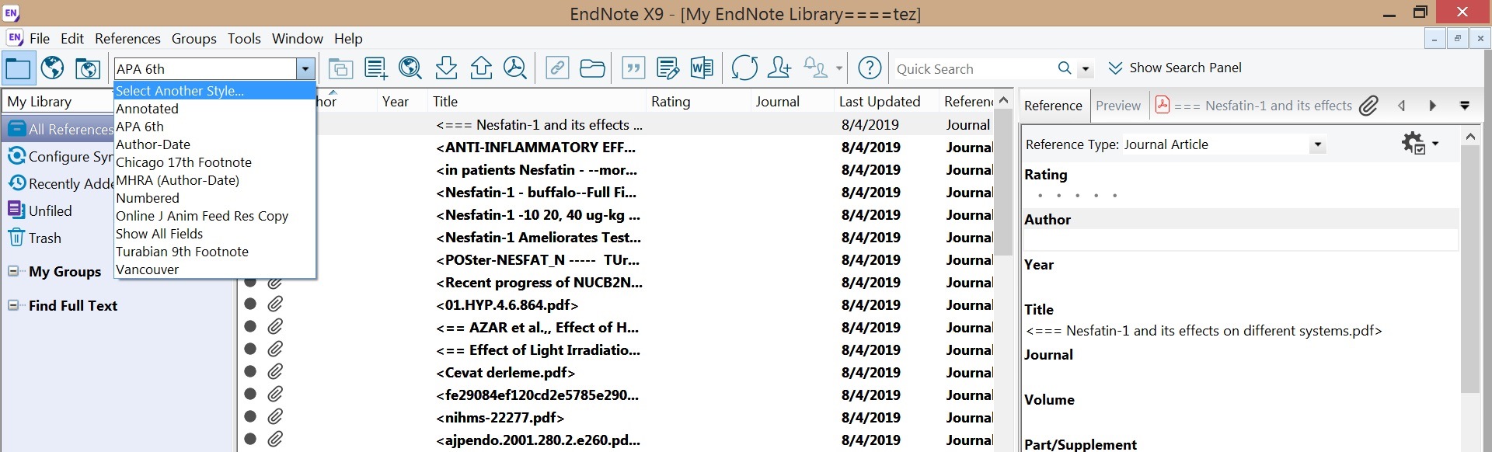The image size is (1492, 452).
Task: Click the Return to Word Processor icon
Action: tap(702, 68)
